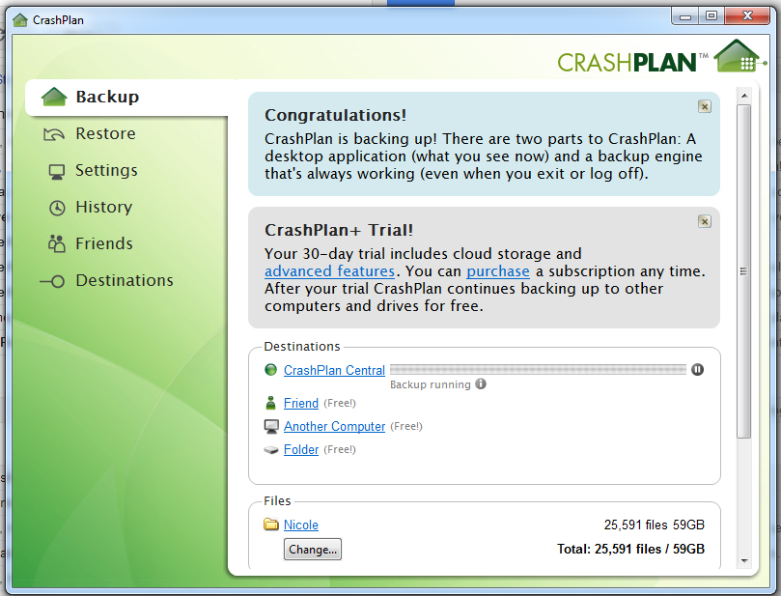
Task: Click the Change... files button
Action: click(312, 550)
